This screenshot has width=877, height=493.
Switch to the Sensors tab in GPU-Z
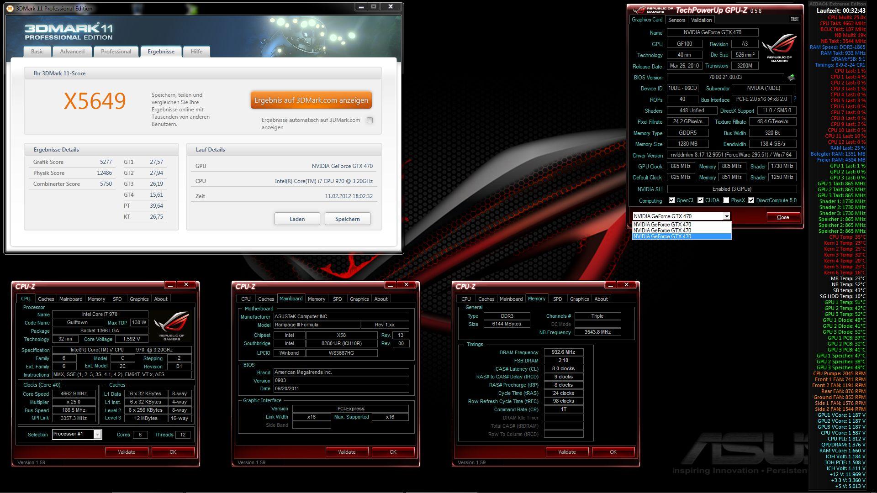point(676,20)
